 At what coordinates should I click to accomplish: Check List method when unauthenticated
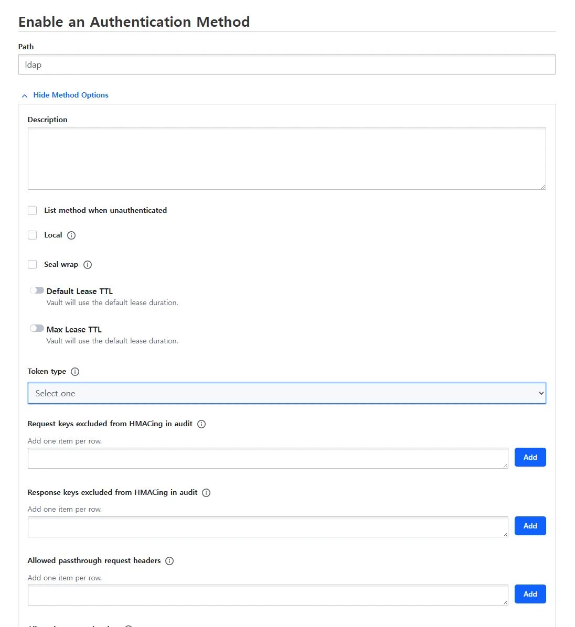pyautogui.click(x=33, y=210)
